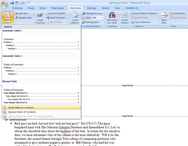
Task: Click Insert Index
Action: tap(177, 13)
